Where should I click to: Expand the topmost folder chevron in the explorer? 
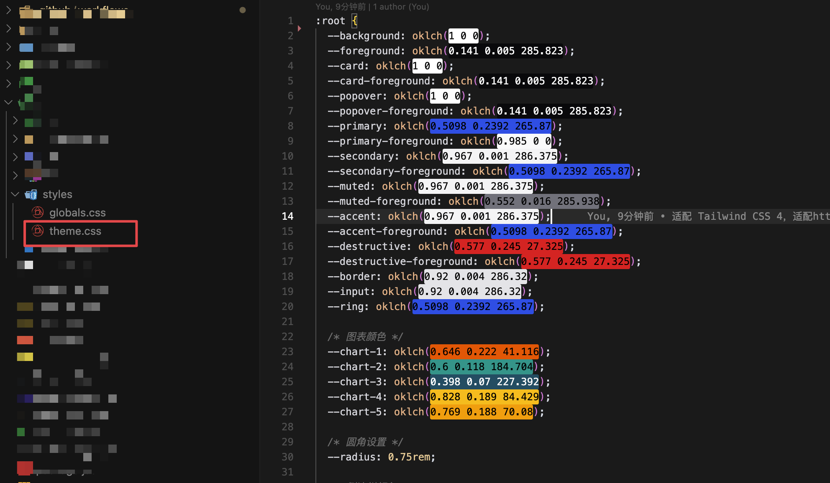coord(8,10)
